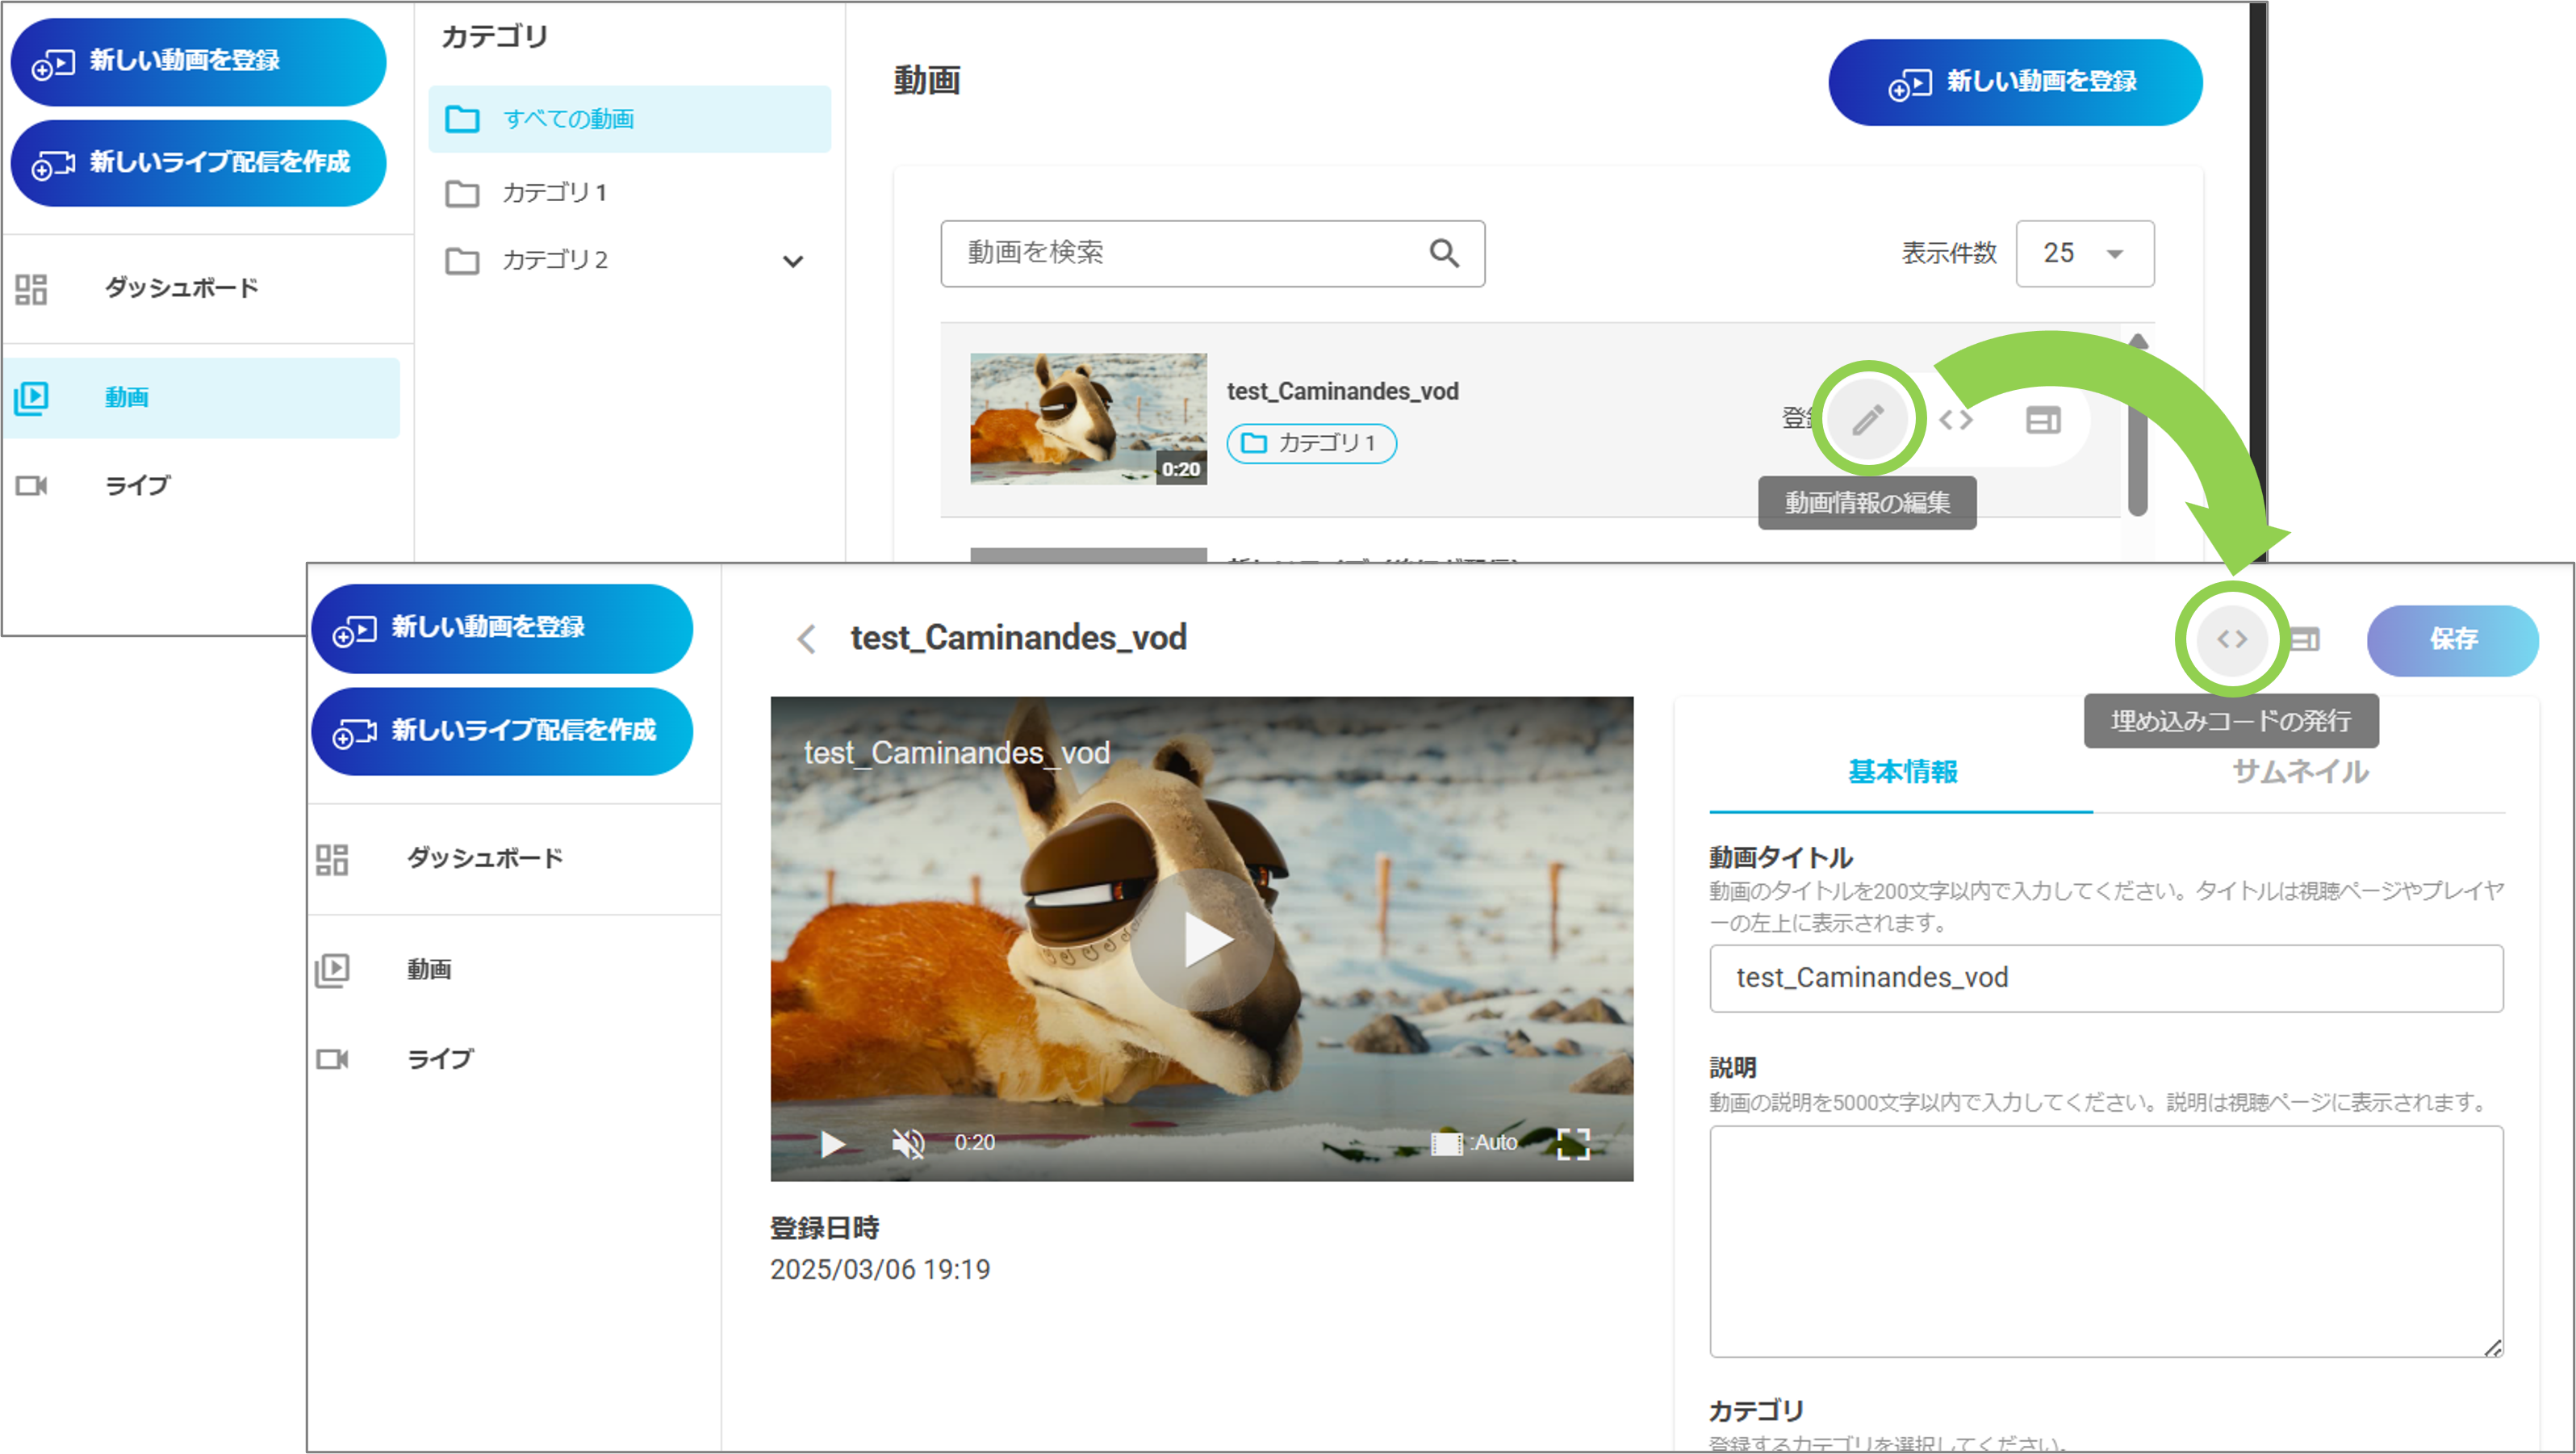Screen dimensions: 2576x1454
Task: Click the 保存 save button
Action: (2452, 639)
